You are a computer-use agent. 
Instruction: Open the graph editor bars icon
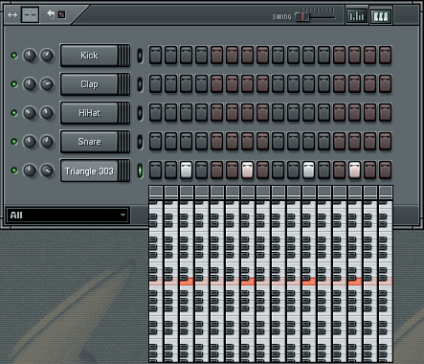point(357,15)
